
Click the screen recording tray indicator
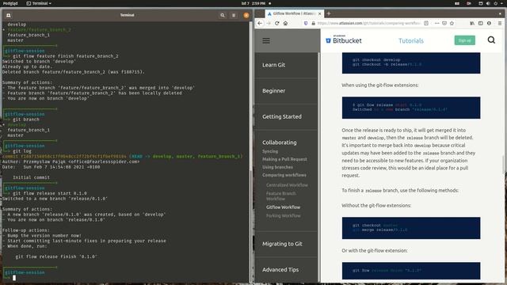(x=468, y=3)
